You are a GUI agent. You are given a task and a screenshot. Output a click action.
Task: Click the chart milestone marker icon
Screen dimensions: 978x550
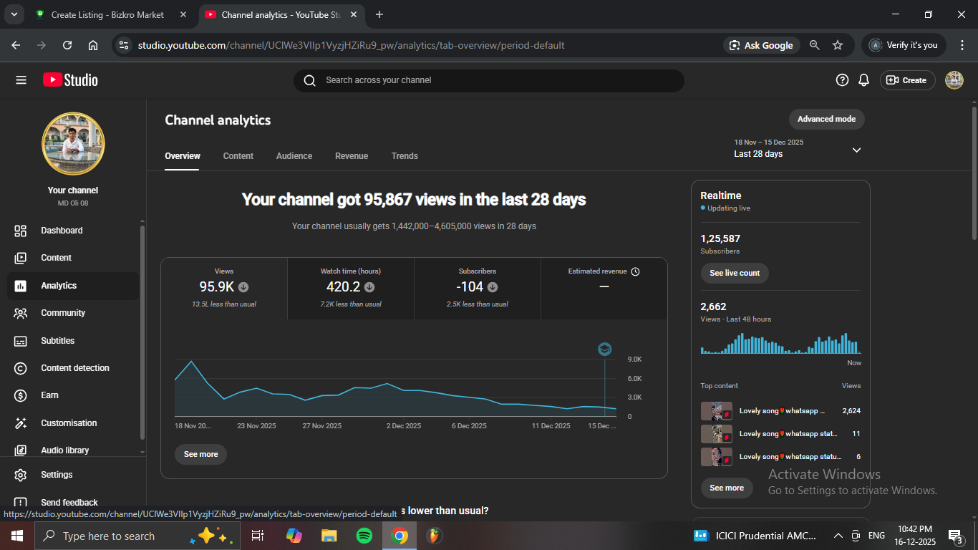pos(605,349)
